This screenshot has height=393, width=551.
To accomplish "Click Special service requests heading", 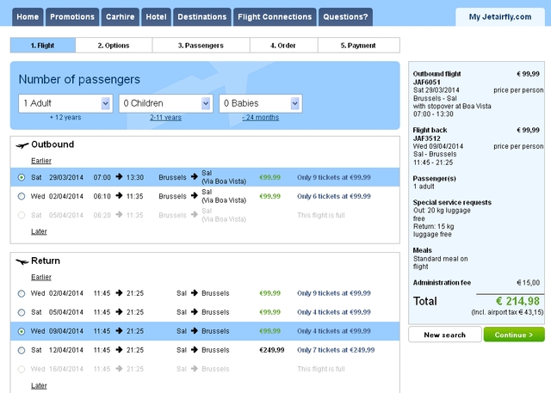I will click(452, 202).
